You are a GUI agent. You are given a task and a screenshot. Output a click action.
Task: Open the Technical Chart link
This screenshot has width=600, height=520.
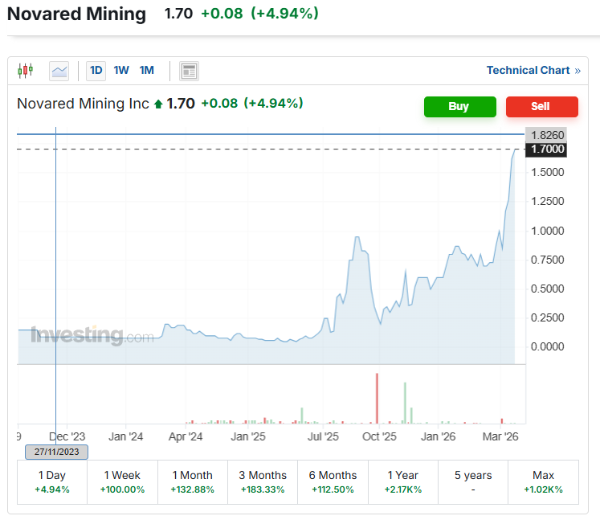pos(528,71)
